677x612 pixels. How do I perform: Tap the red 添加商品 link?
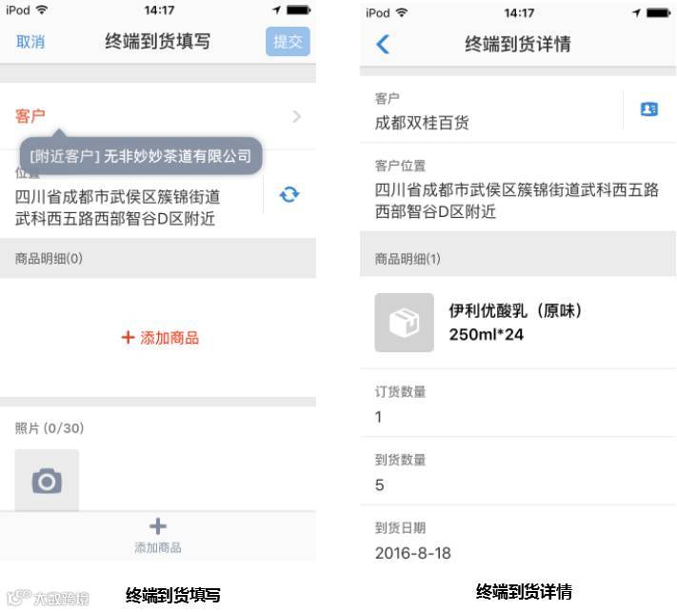click(160, 338)
